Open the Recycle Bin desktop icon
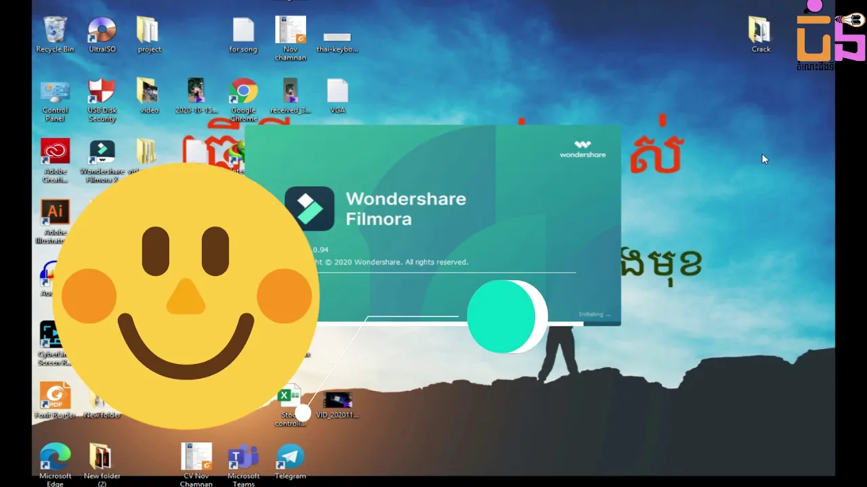867x487 pixels. [55, 35]
